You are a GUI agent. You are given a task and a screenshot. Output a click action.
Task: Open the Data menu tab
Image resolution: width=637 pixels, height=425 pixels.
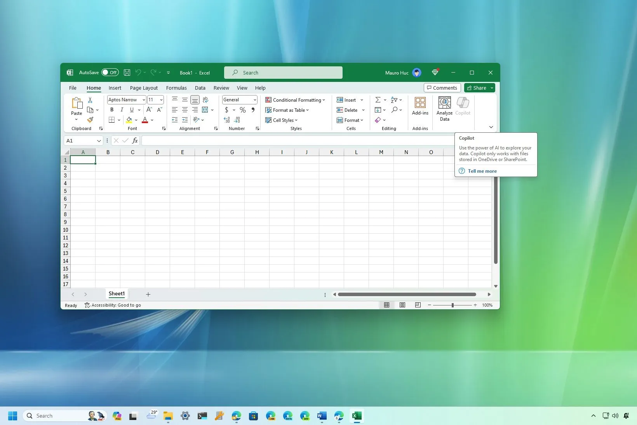[200, 88]
